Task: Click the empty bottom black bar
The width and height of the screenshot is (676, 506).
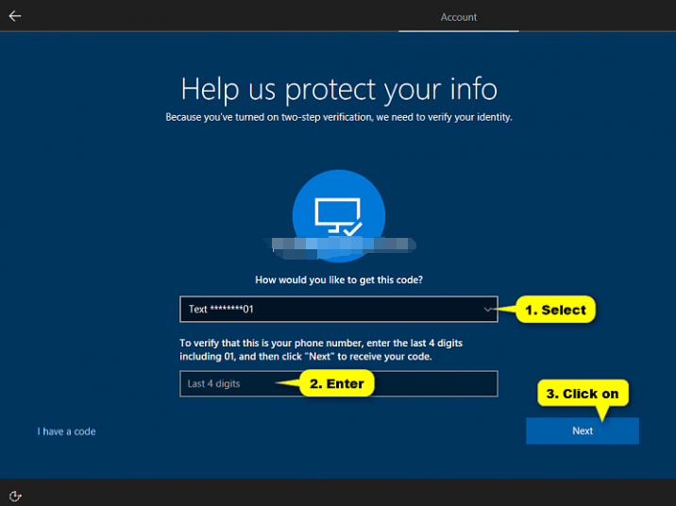Action: tap(340, 493)
